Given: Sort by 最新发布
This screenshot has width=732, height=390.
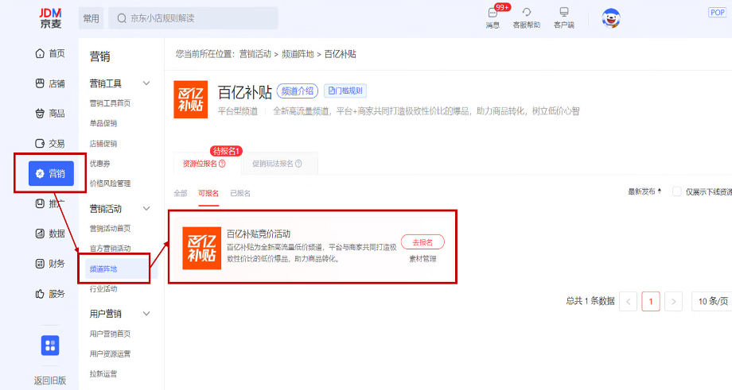Looking at the screenshot, I should (x=644, y=191).
